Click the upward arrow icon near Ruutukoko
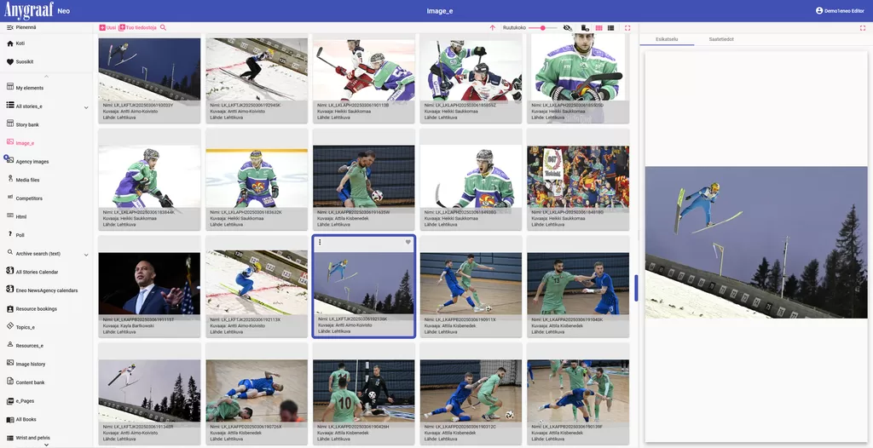Screen dimensions: 873x448 [x=492, y=27]
